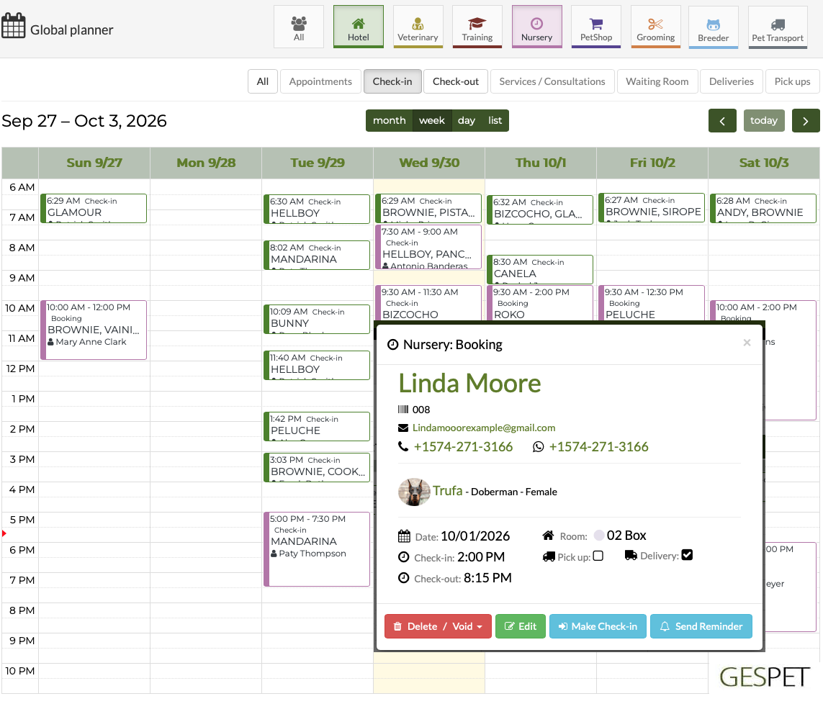The height and width of the screenshot is (704, 823).
Task: Click the Wed 9/30 day header
Action: tap(429, 163)
